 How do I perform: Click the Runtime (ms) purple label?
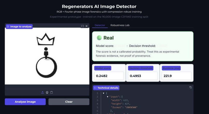(x=171, y=68)
